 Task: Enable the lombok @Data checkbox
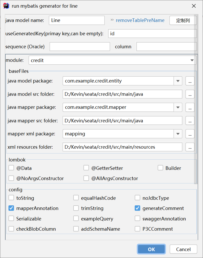(11, 168)
